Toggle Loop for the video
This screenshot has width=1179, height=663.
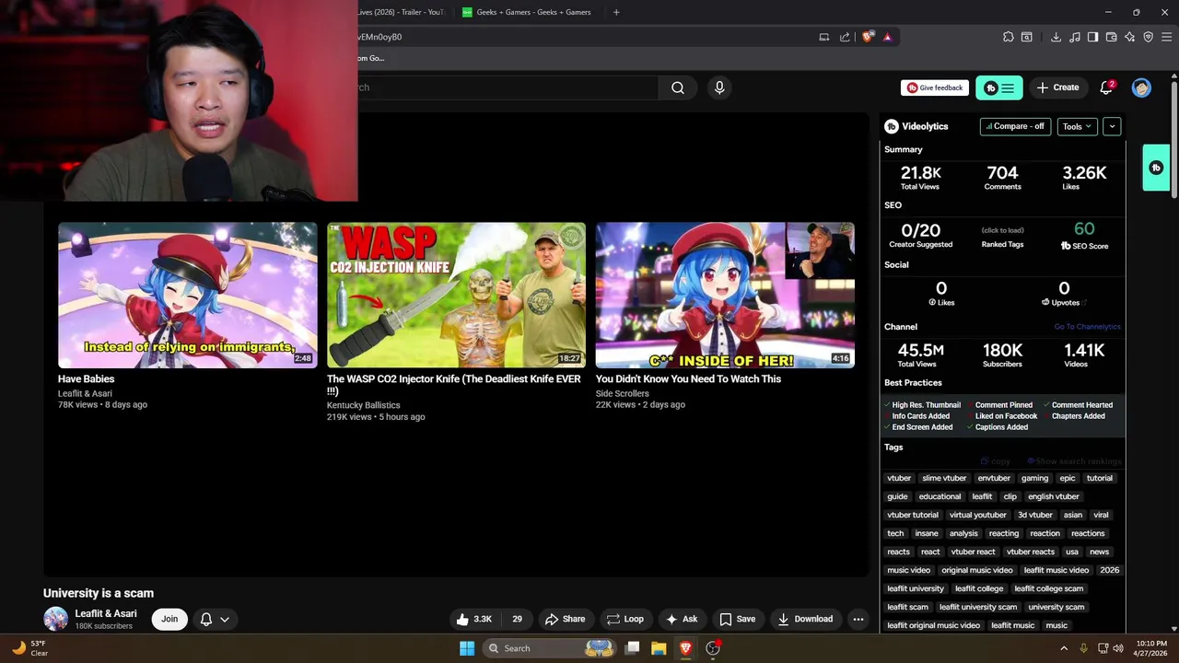625,619
